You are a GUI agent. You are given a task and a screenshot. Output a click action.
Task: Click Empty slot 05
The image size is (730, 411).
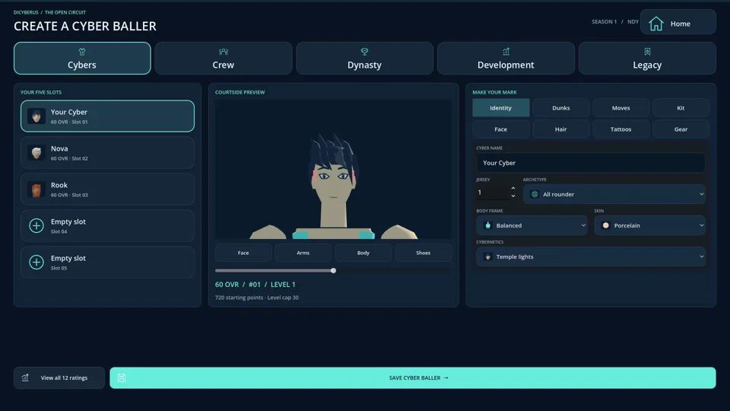click(107, 262)
